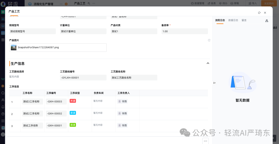Click the 销售 person chip in row 1
The width and height of the screenshot is (279, 144).
point(122,101)
